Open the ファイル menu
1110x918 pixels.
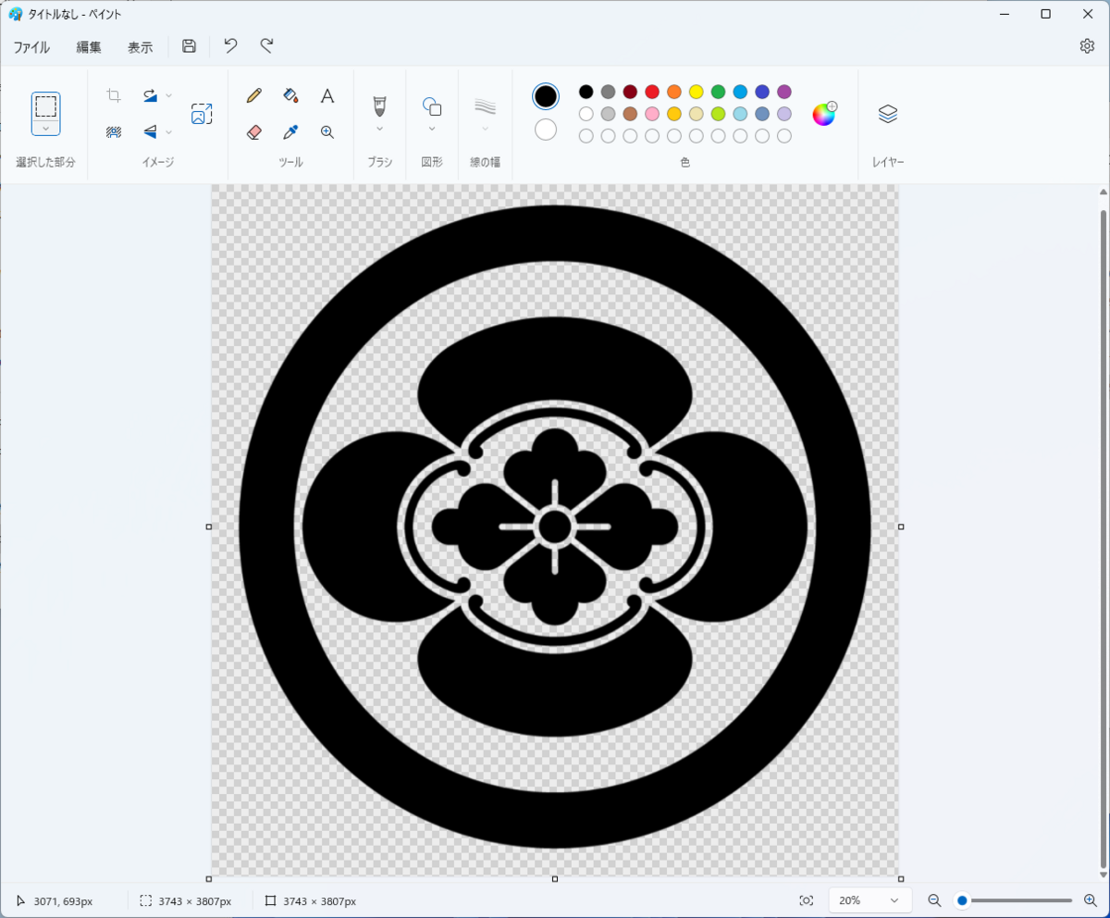coord(31,47)
